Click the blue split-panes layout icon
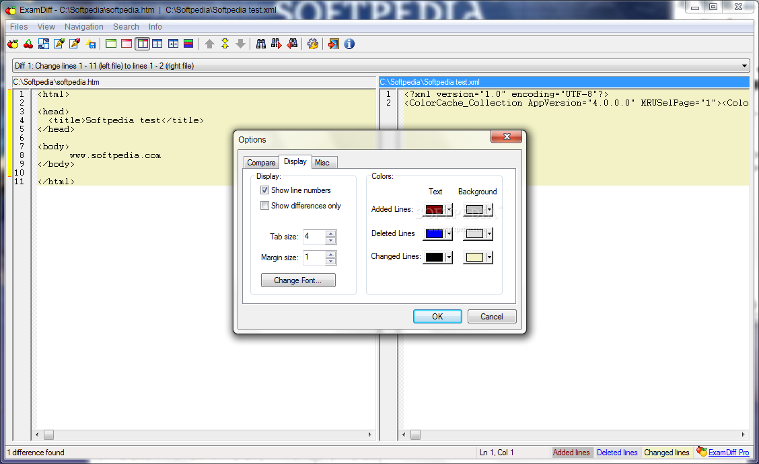Screen dimensions: 759x464 coord(157,44)
